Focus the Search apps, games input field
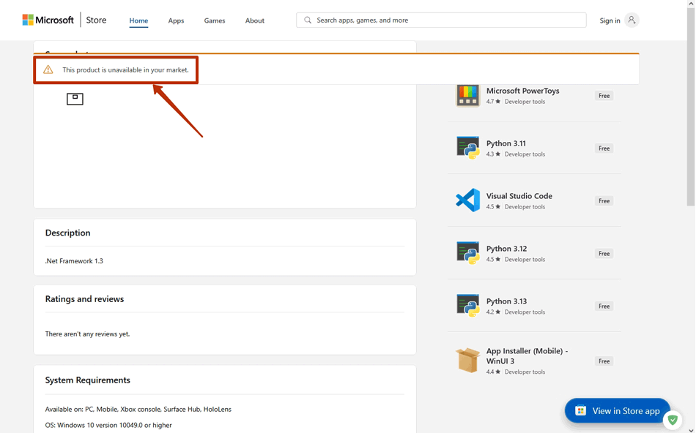This screenshot has width=696, height=433. pyautogui.click(x=441, y=20)
